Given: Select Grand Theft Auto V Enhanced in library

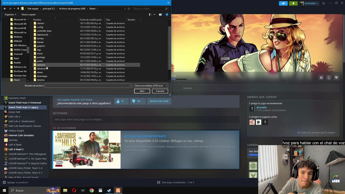Looking at the screenshot, I should click(x=25, y=103).
